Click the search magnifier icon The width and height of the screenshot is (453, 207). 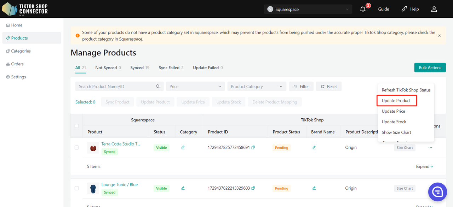click(x=158, y=86)
